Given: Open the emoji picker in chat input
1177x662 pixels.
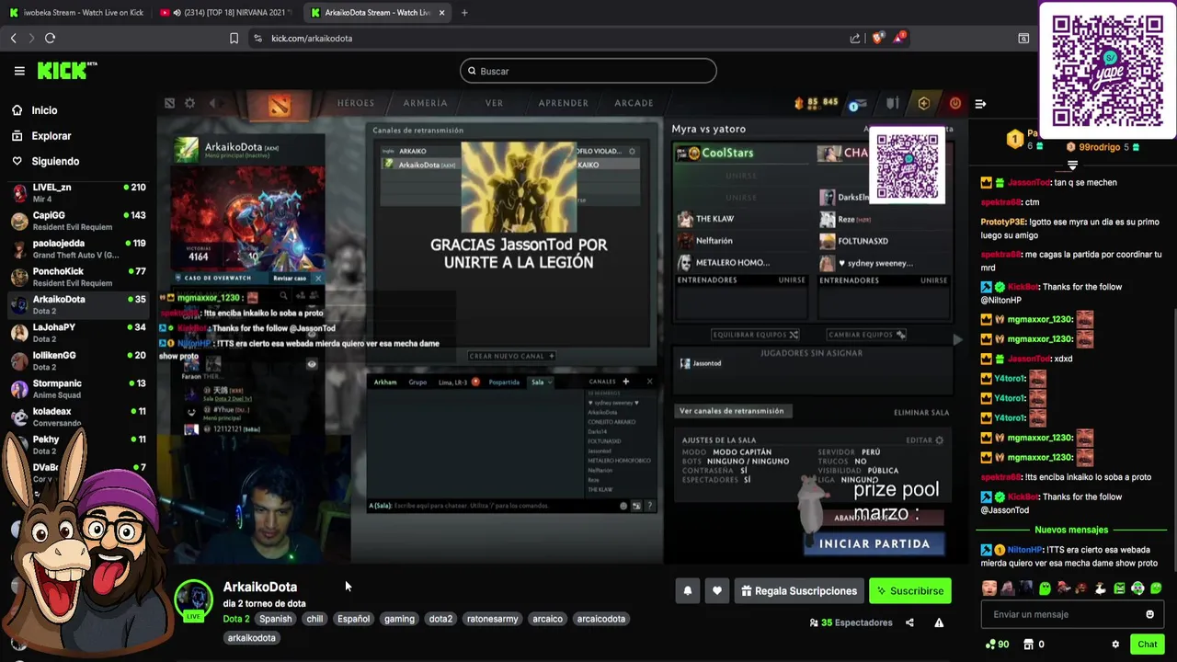Looking at the screenshot, I should click(1149, 614).
